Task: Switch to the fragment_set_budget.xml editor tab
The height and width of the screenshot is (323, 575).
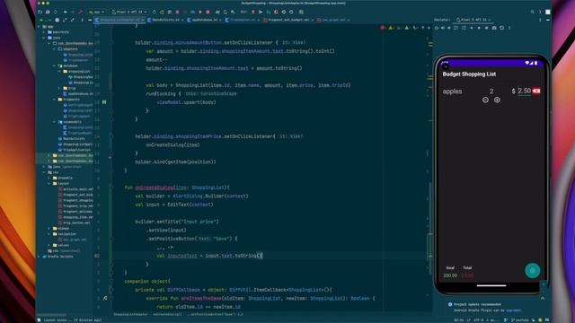Action: tap(287, 20)
